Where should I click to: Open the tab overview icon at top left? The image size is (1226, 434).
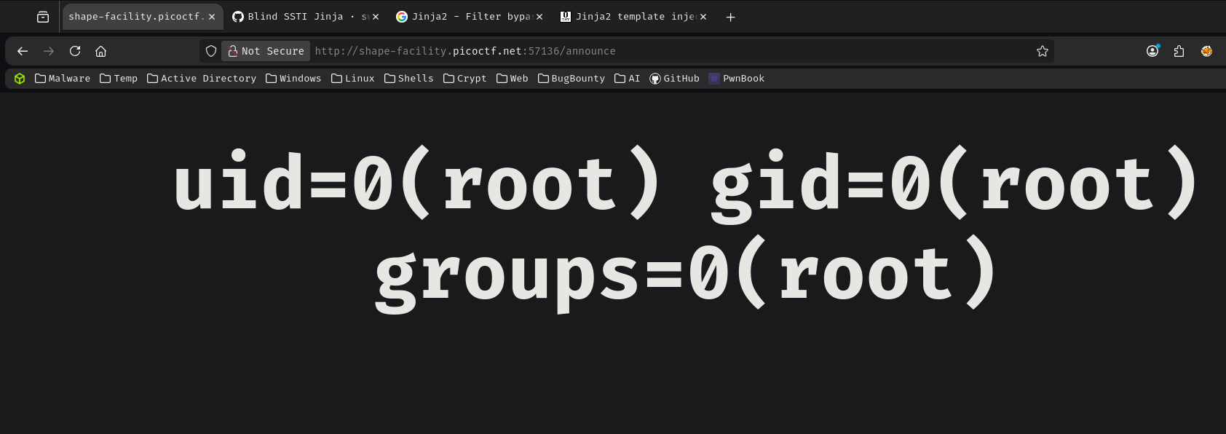pyautogui.click(x=43, y=17)
